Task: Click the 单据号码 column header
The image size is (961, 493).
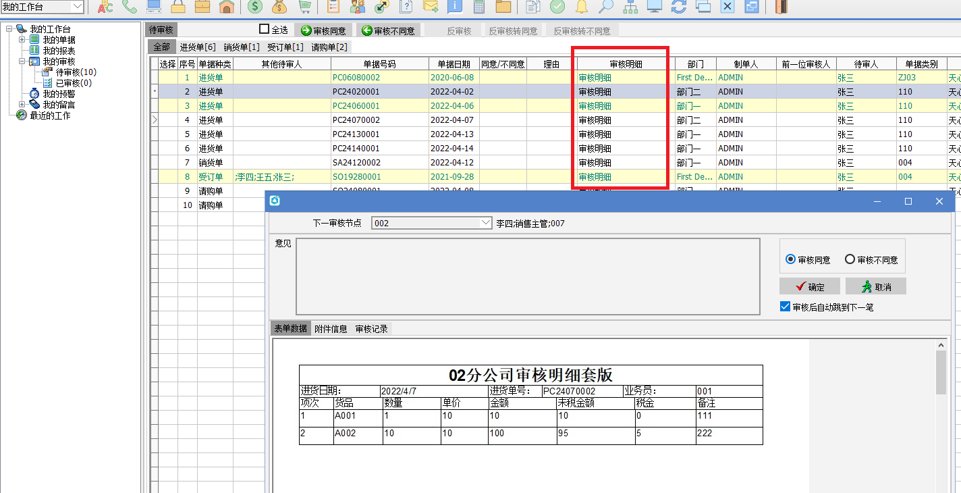Action: 379,64
